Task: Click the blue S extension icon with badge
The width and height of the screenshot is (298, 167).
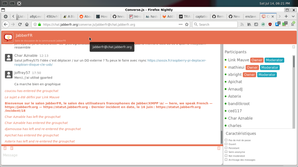Action: 278,24
